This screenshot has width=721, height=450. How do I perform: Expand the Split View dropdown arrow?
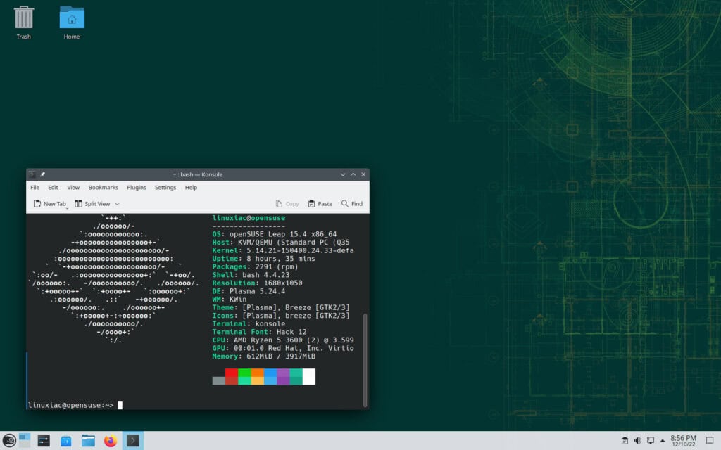tap(117, 203)
